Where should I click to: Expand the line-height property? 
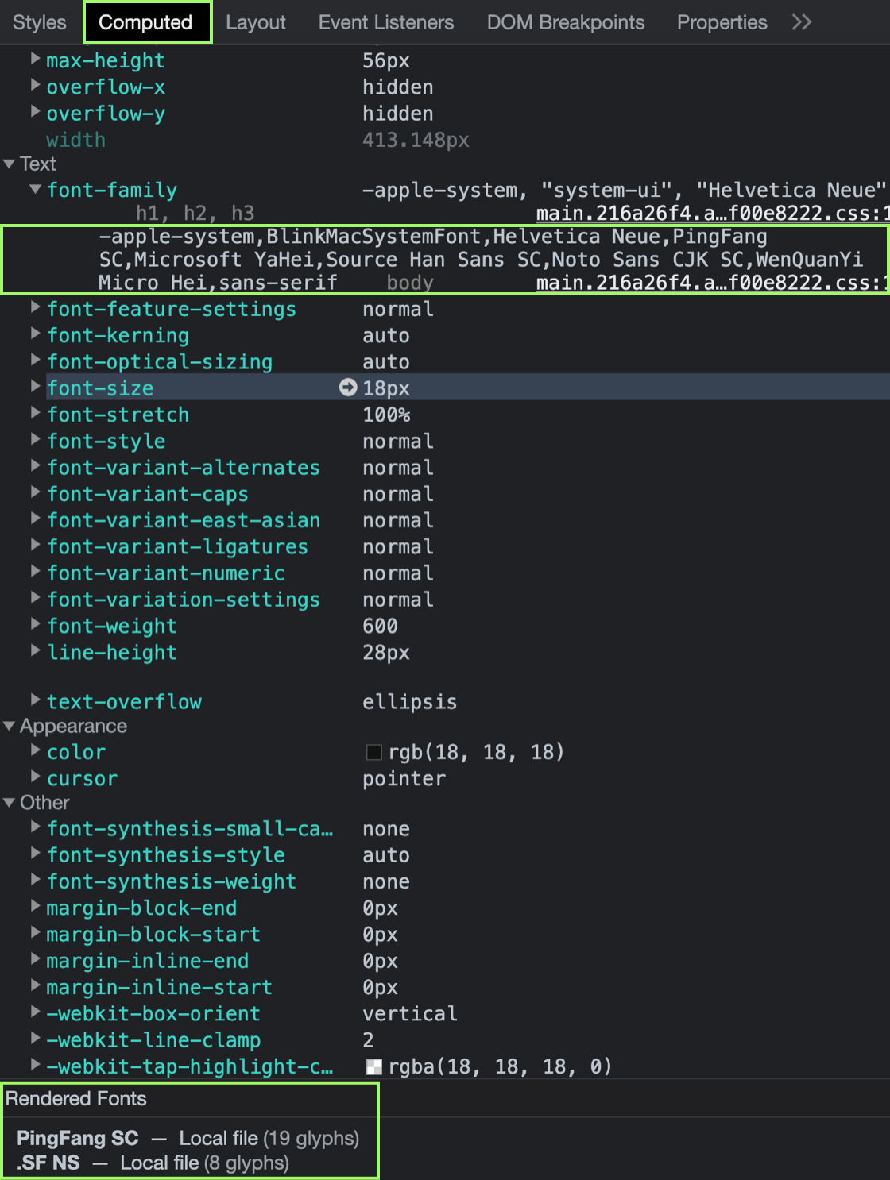click(x=35, y=651)
